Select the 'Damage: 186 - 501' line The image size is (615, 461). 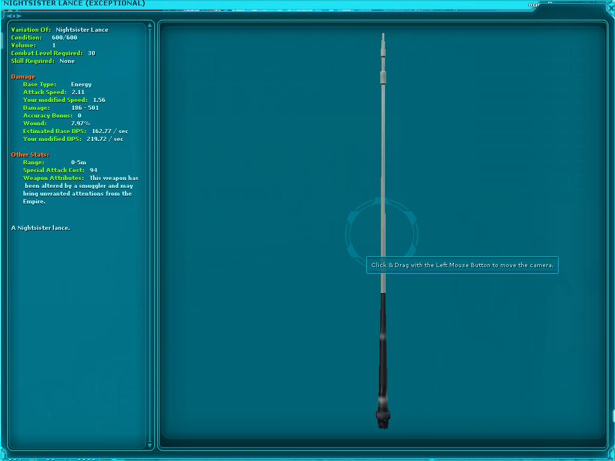pos(61,108)
